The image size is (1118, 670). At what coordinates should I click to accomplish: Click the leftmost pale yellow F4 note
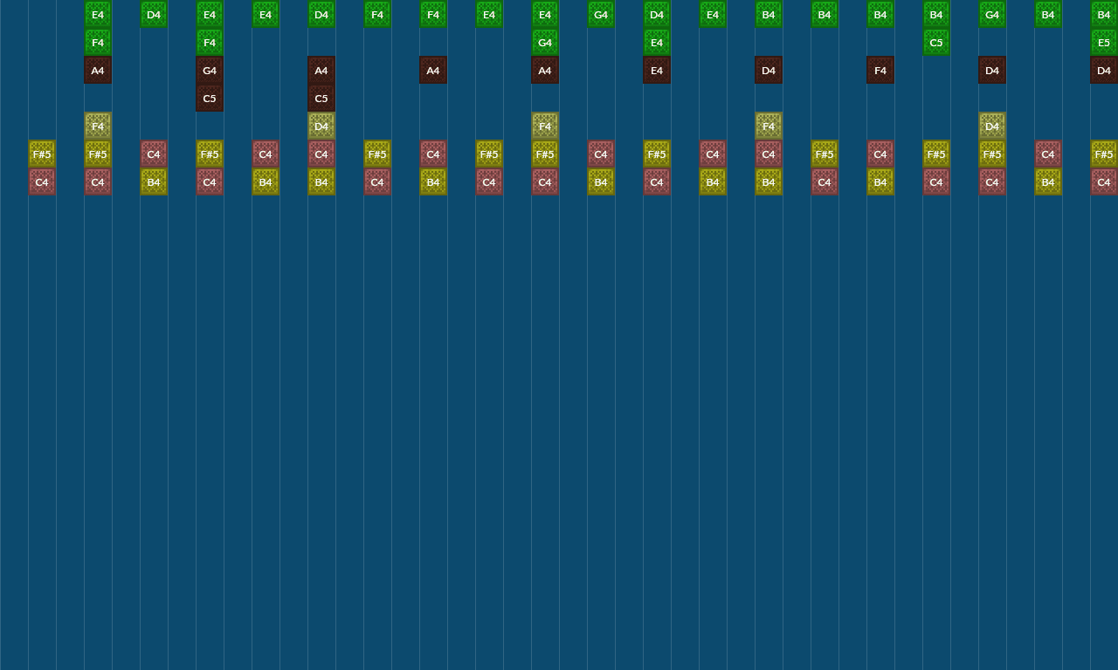click(x=98, y=126)
